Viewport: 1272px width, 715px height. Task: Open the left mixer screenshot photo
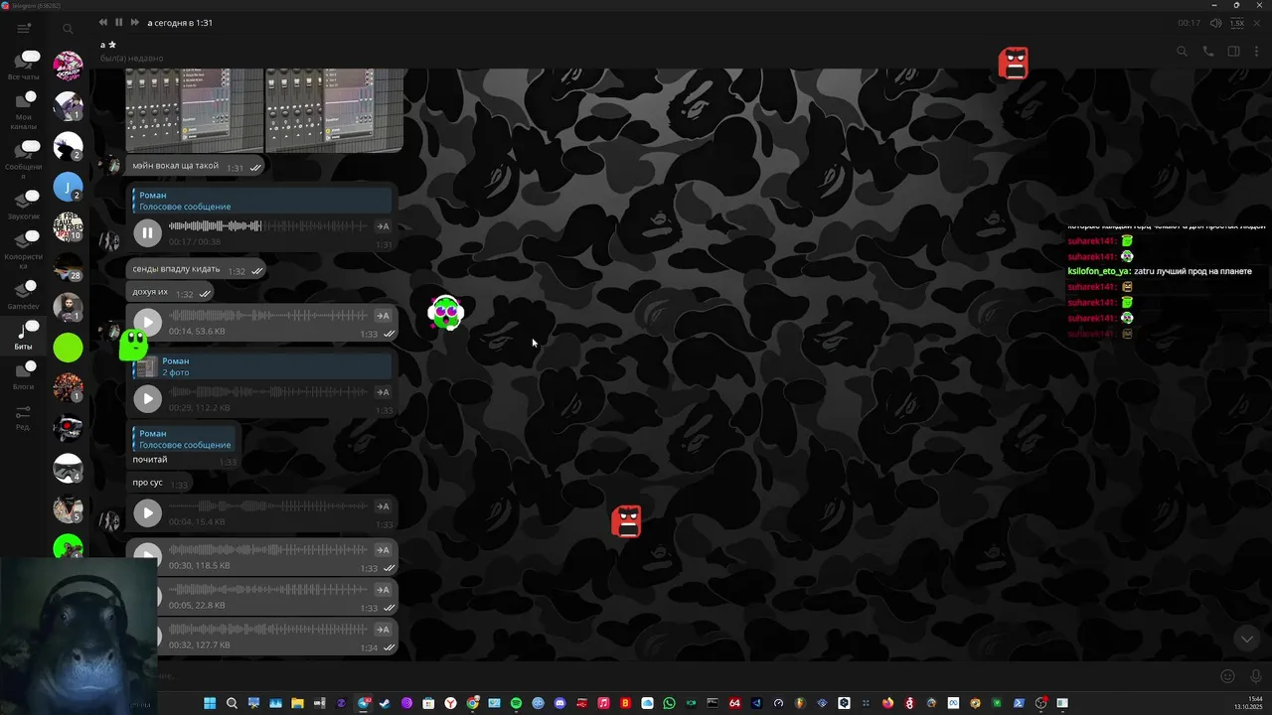coord(194,109)
